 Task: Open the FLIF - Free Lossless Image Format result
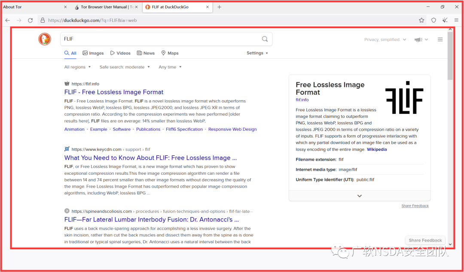click(x=114, y=92)
